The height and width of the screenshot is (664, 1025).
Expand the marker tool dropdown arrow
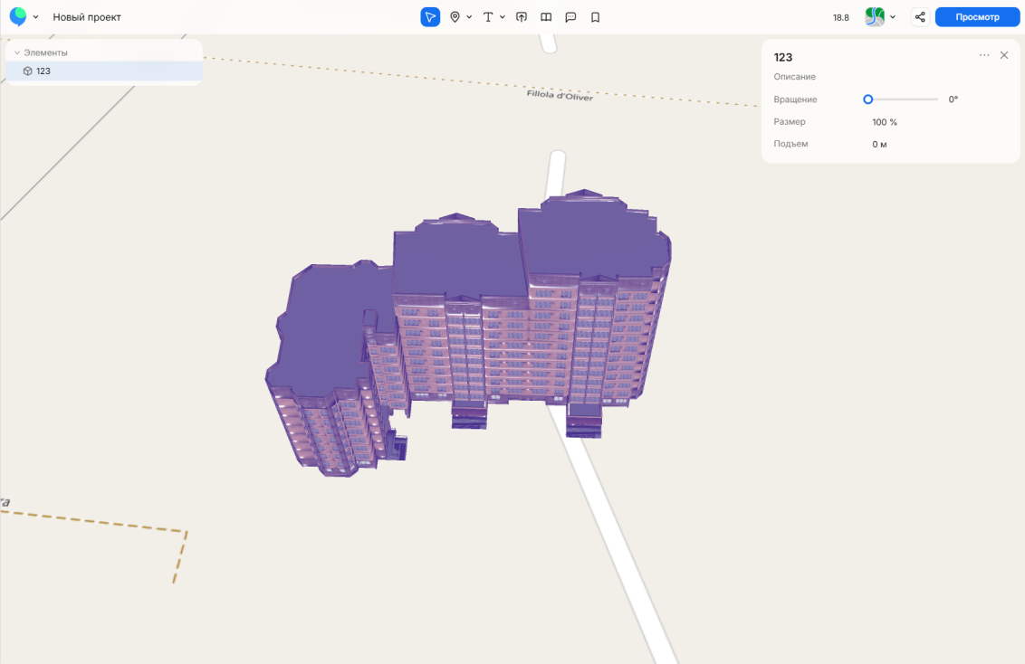pos(469,17)
